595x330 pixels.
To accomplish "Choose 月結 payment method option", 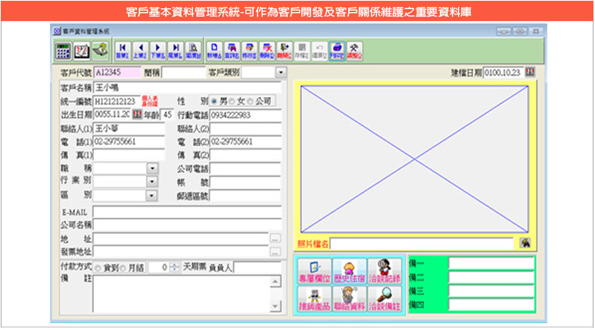I will [x=124, y=267].
